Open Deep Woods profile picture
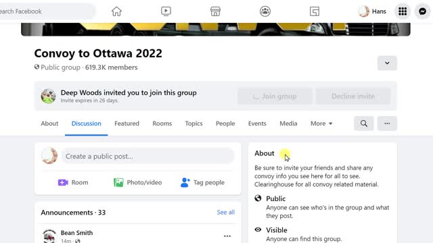Screen dimensions: 433x243 coord(48,96)
